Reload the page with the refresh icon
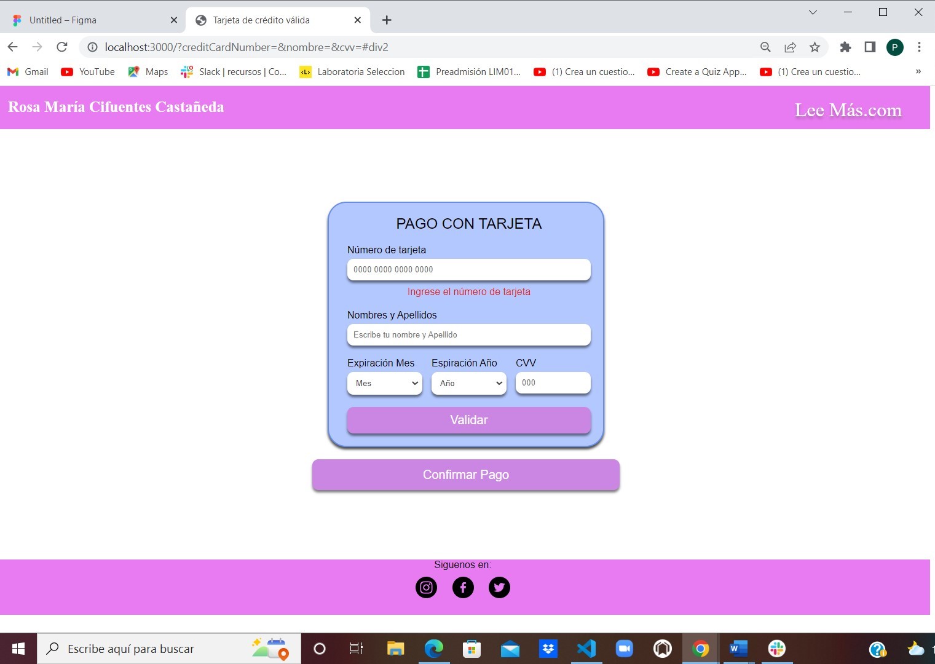The image size is (935, 664). coord(61,47)
